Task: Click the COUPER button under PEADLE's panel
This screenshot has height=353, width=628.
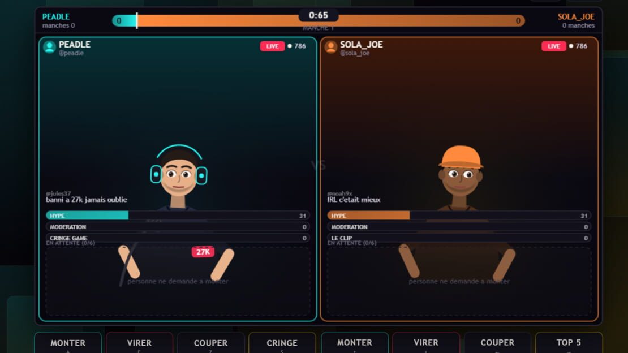Action: [210, 343]
